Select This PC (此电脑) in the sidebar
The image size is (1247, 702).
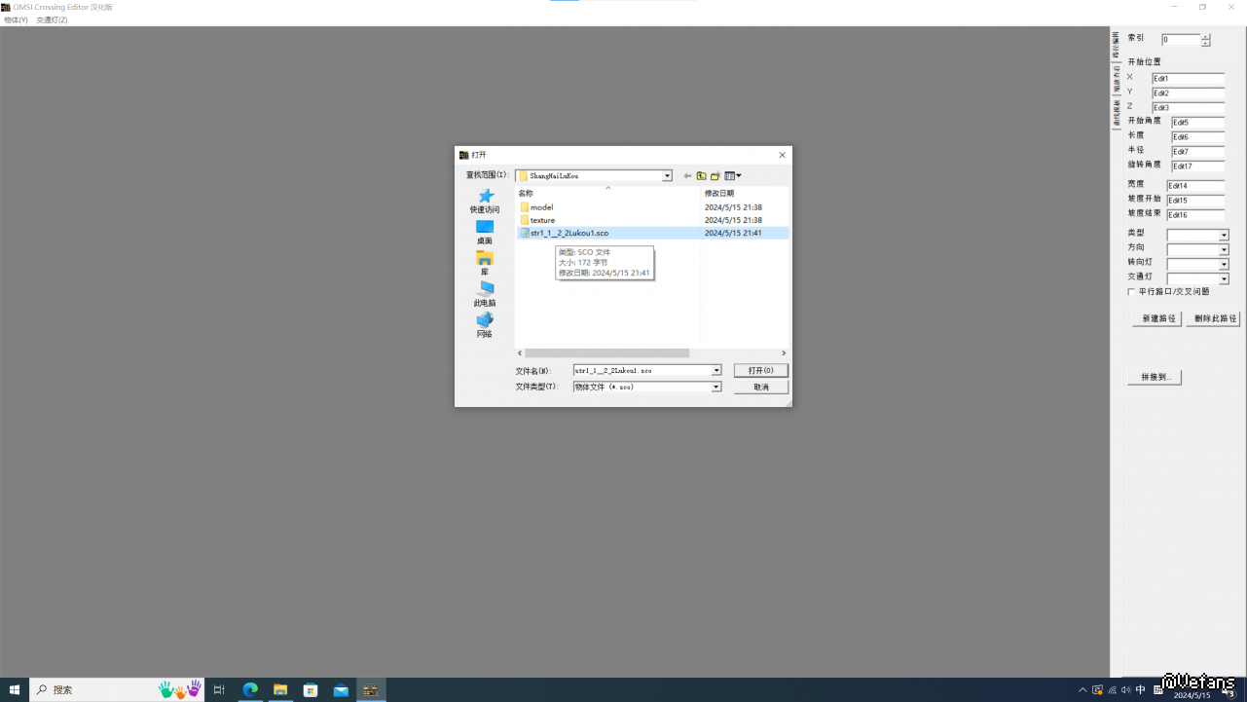pos(485,290)
